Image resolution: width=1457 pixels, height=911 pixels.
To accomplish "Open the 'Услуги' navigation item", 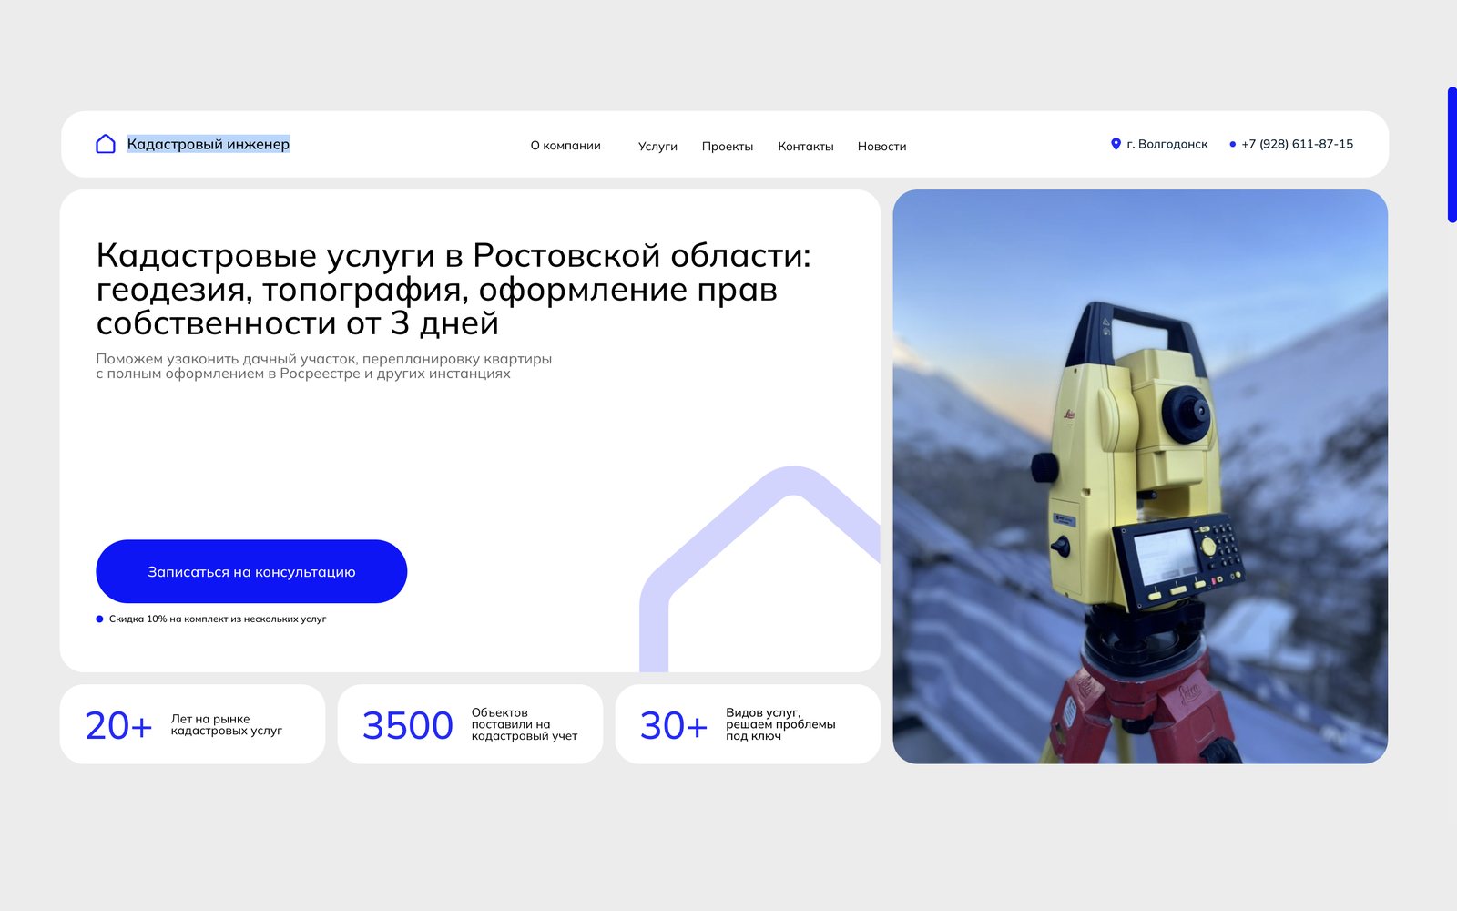I will pyautogui.click(x=657, y=146).
